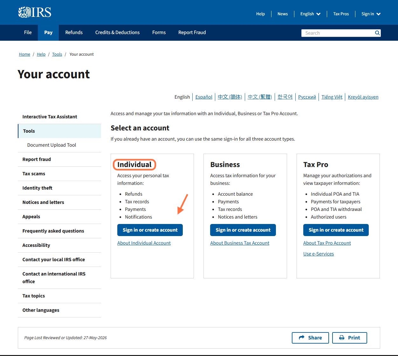Switch language to Tiếng Việt
Screen dimensions: 398x356
[332, 97]
